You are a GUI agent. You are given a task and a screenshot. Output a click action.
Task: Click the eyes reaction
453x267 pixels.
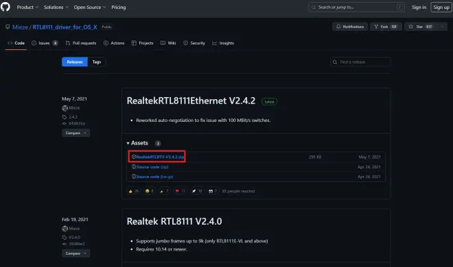point(213,191)
